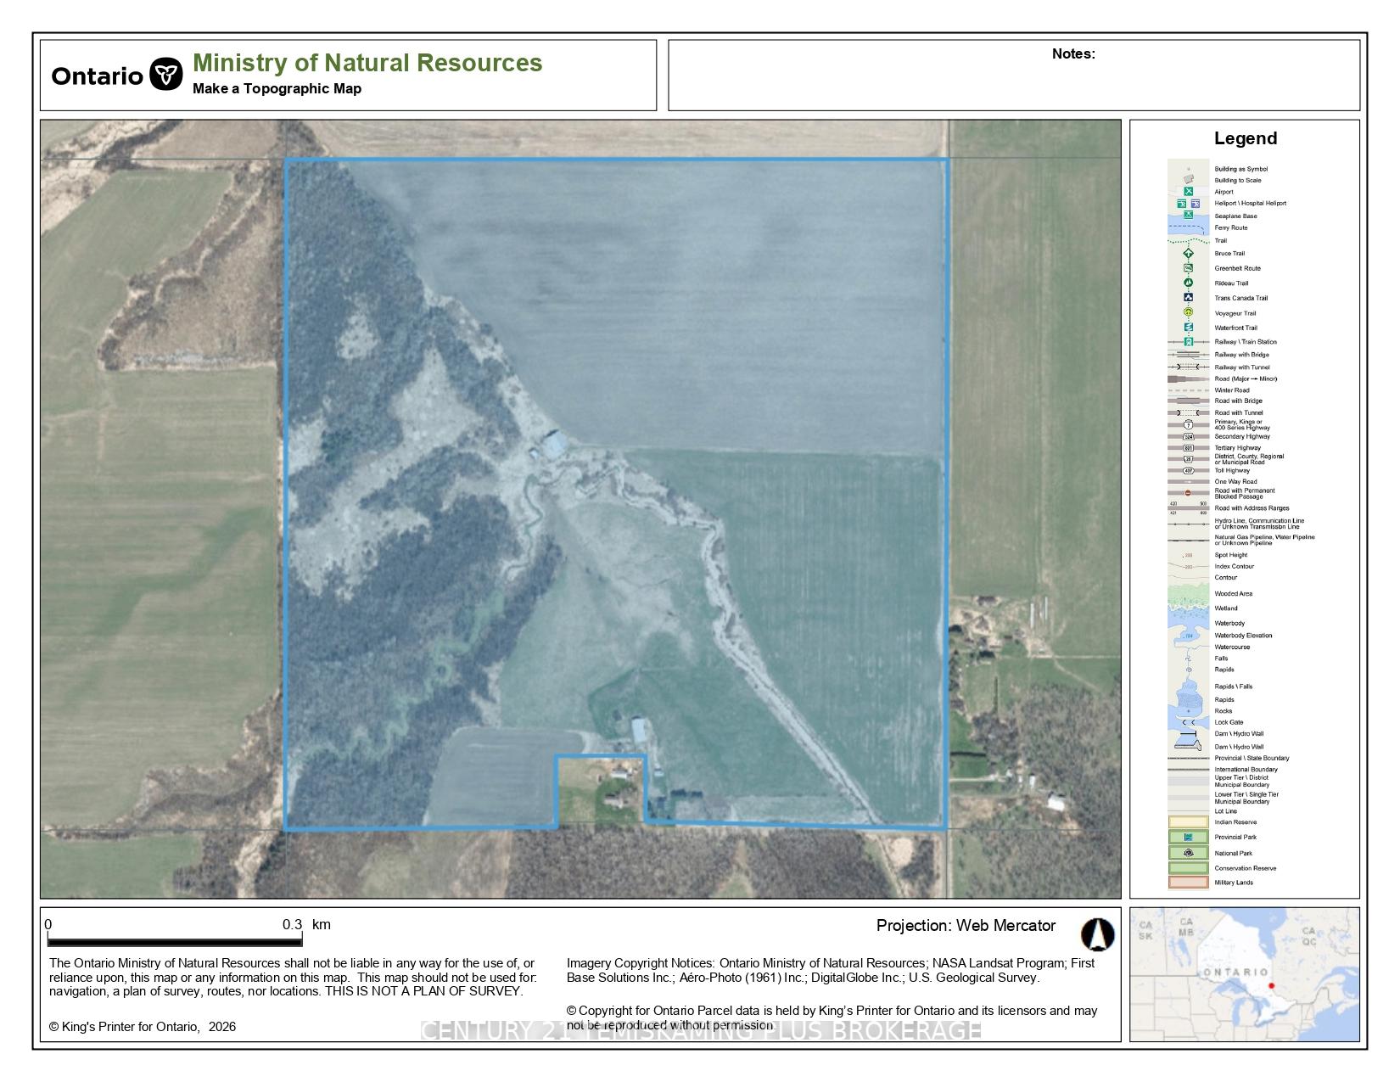Click the "Road with Address Ranges" label
This screenshot has width=1400, height=1082.
tap(1252, 508)
